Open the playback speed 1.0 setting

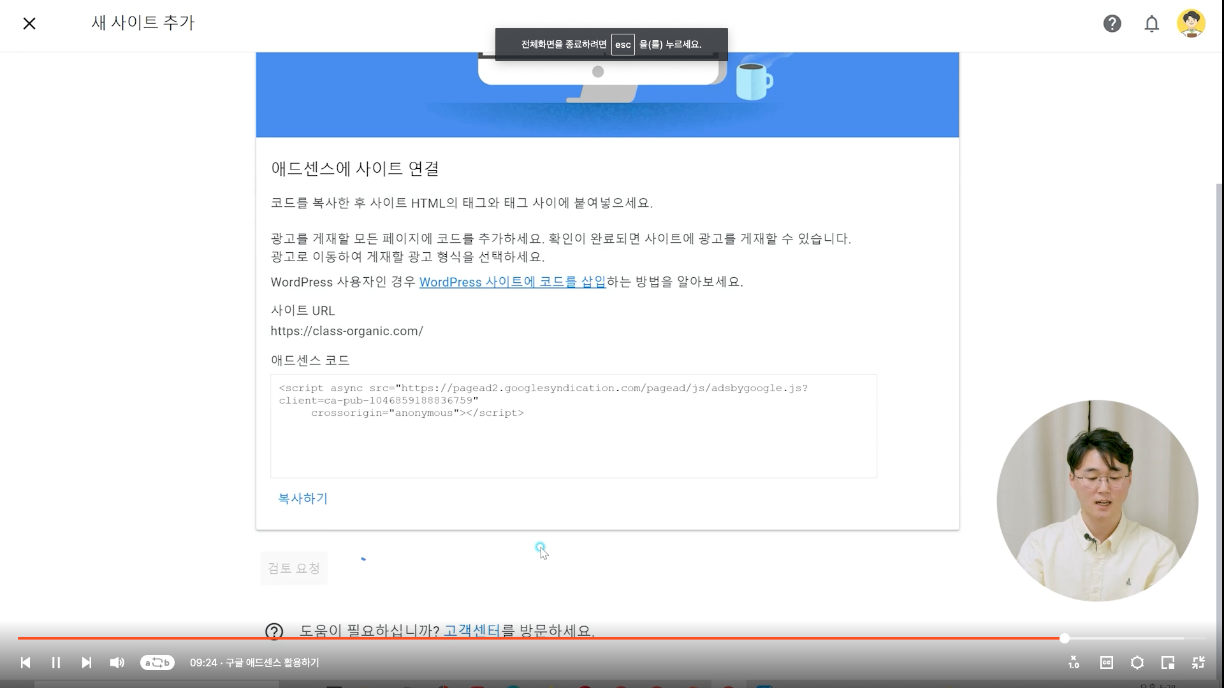pos(1074,663)
